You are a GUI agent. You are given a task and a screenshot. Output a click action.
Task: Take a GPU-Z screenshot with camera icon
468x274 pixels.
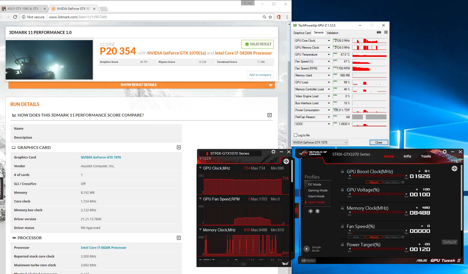pos(379,32)
